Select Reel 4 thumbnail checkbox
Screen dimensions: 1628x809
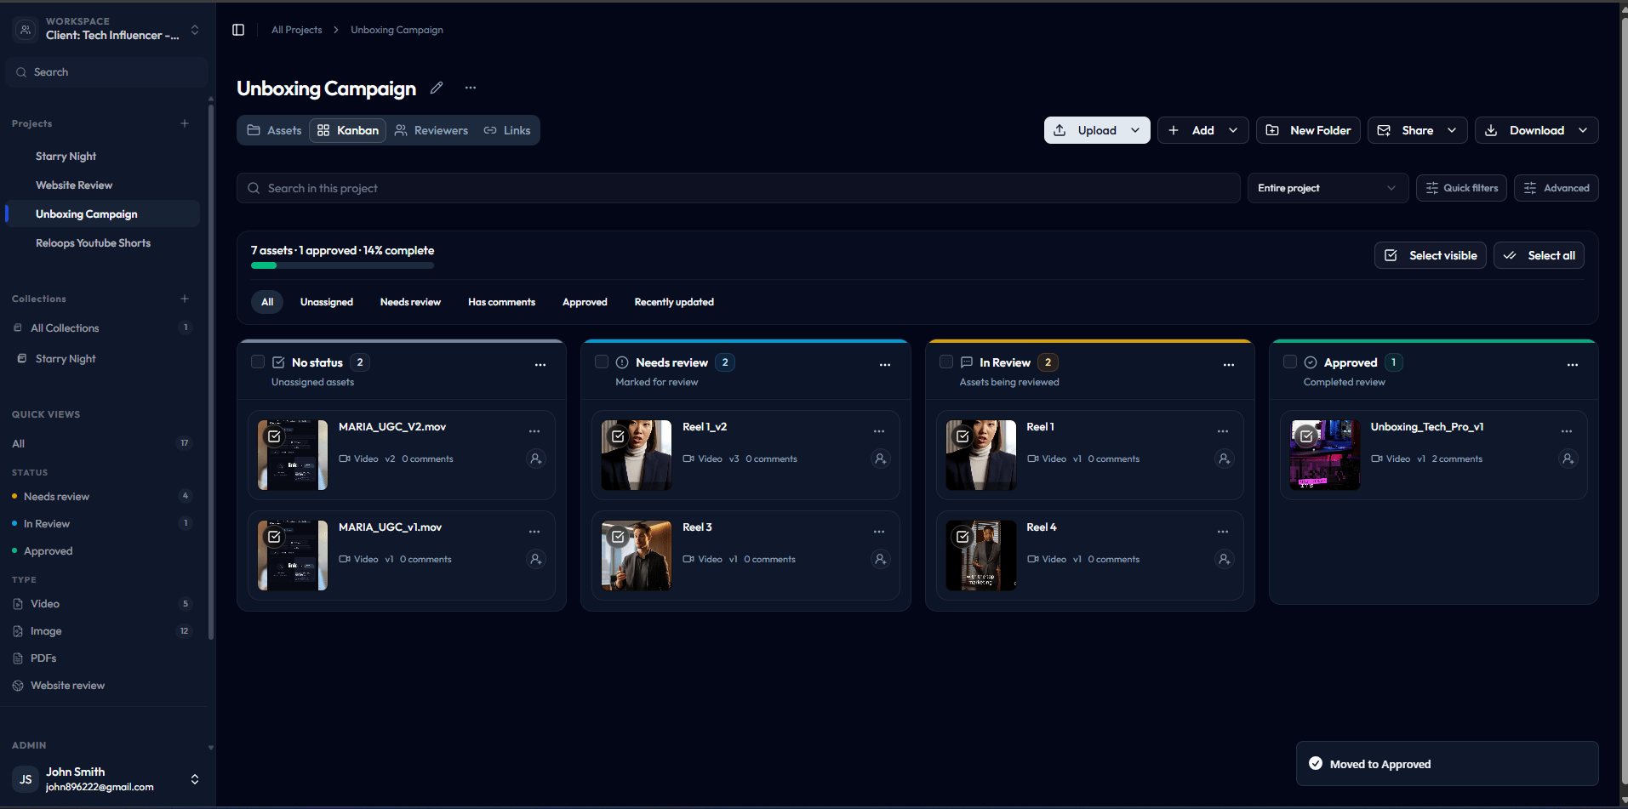point(963,537)
